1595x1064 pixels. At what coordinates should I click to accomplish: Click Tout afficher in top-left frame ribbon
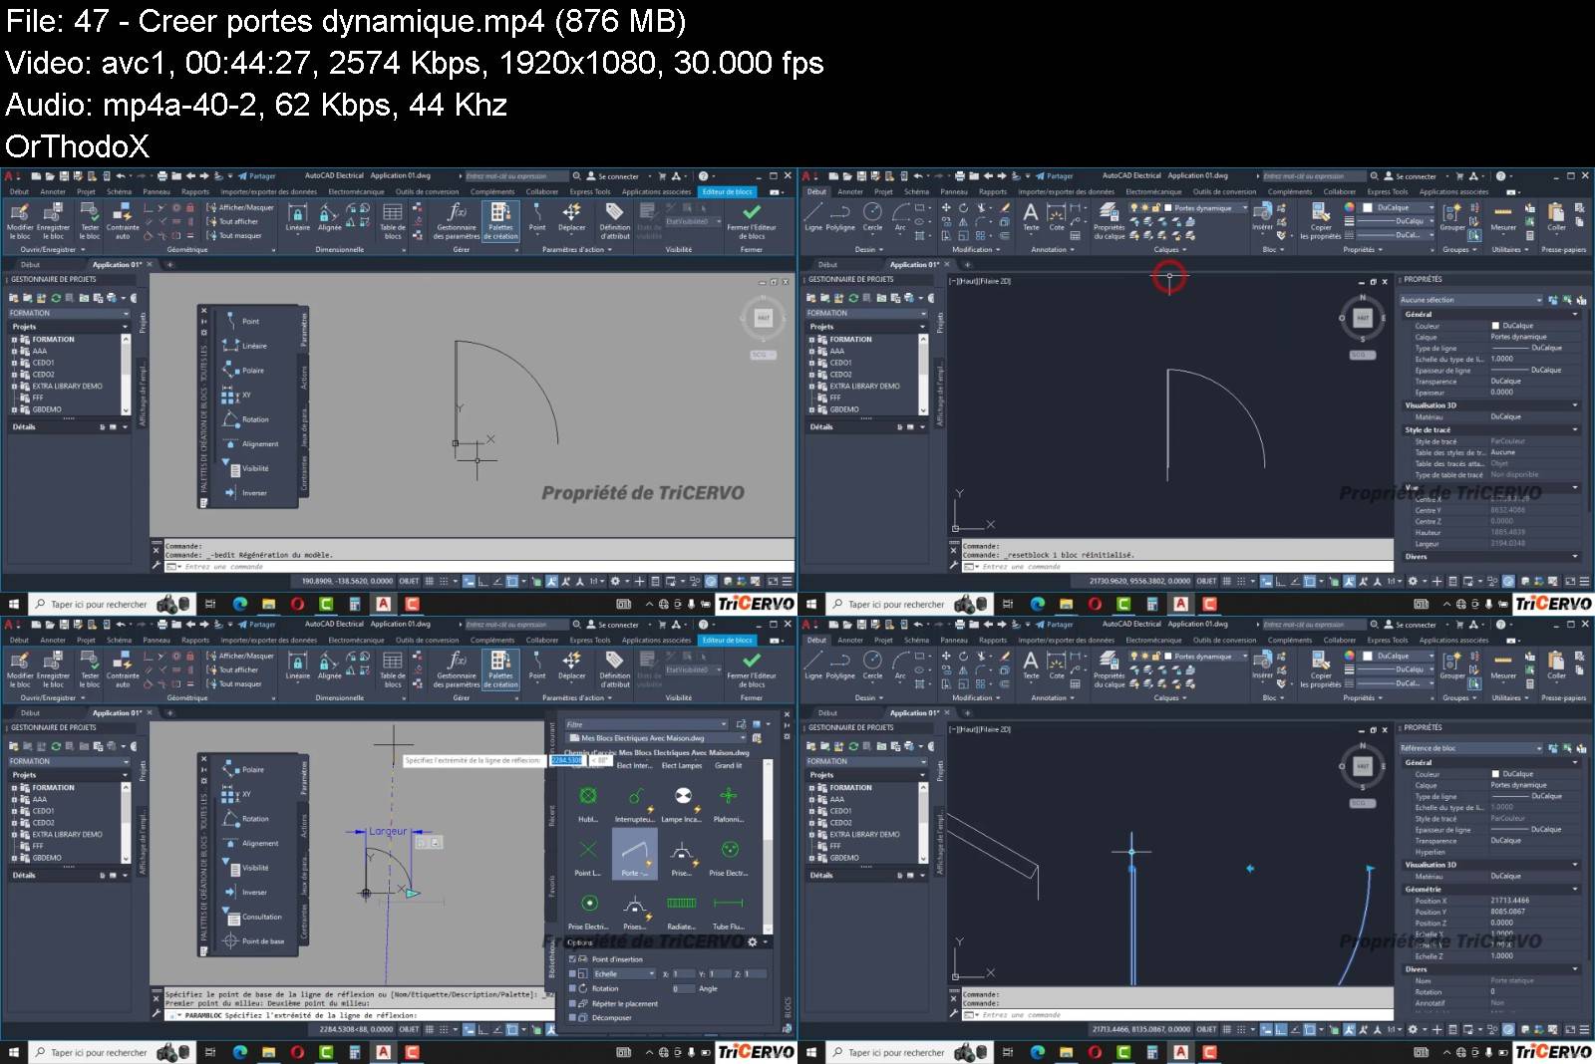tap(232, 221)
